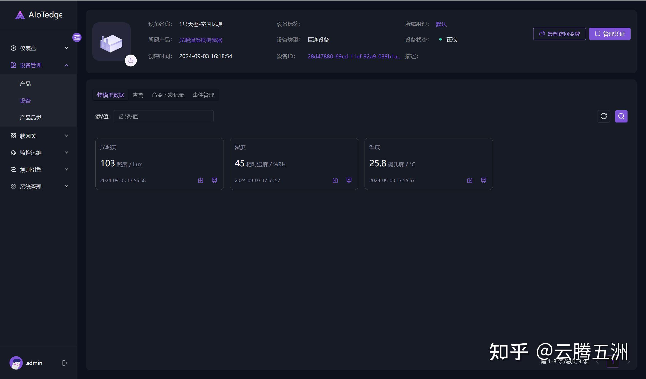Click the 复制访问令牌 button

click(x=559, y=34)
